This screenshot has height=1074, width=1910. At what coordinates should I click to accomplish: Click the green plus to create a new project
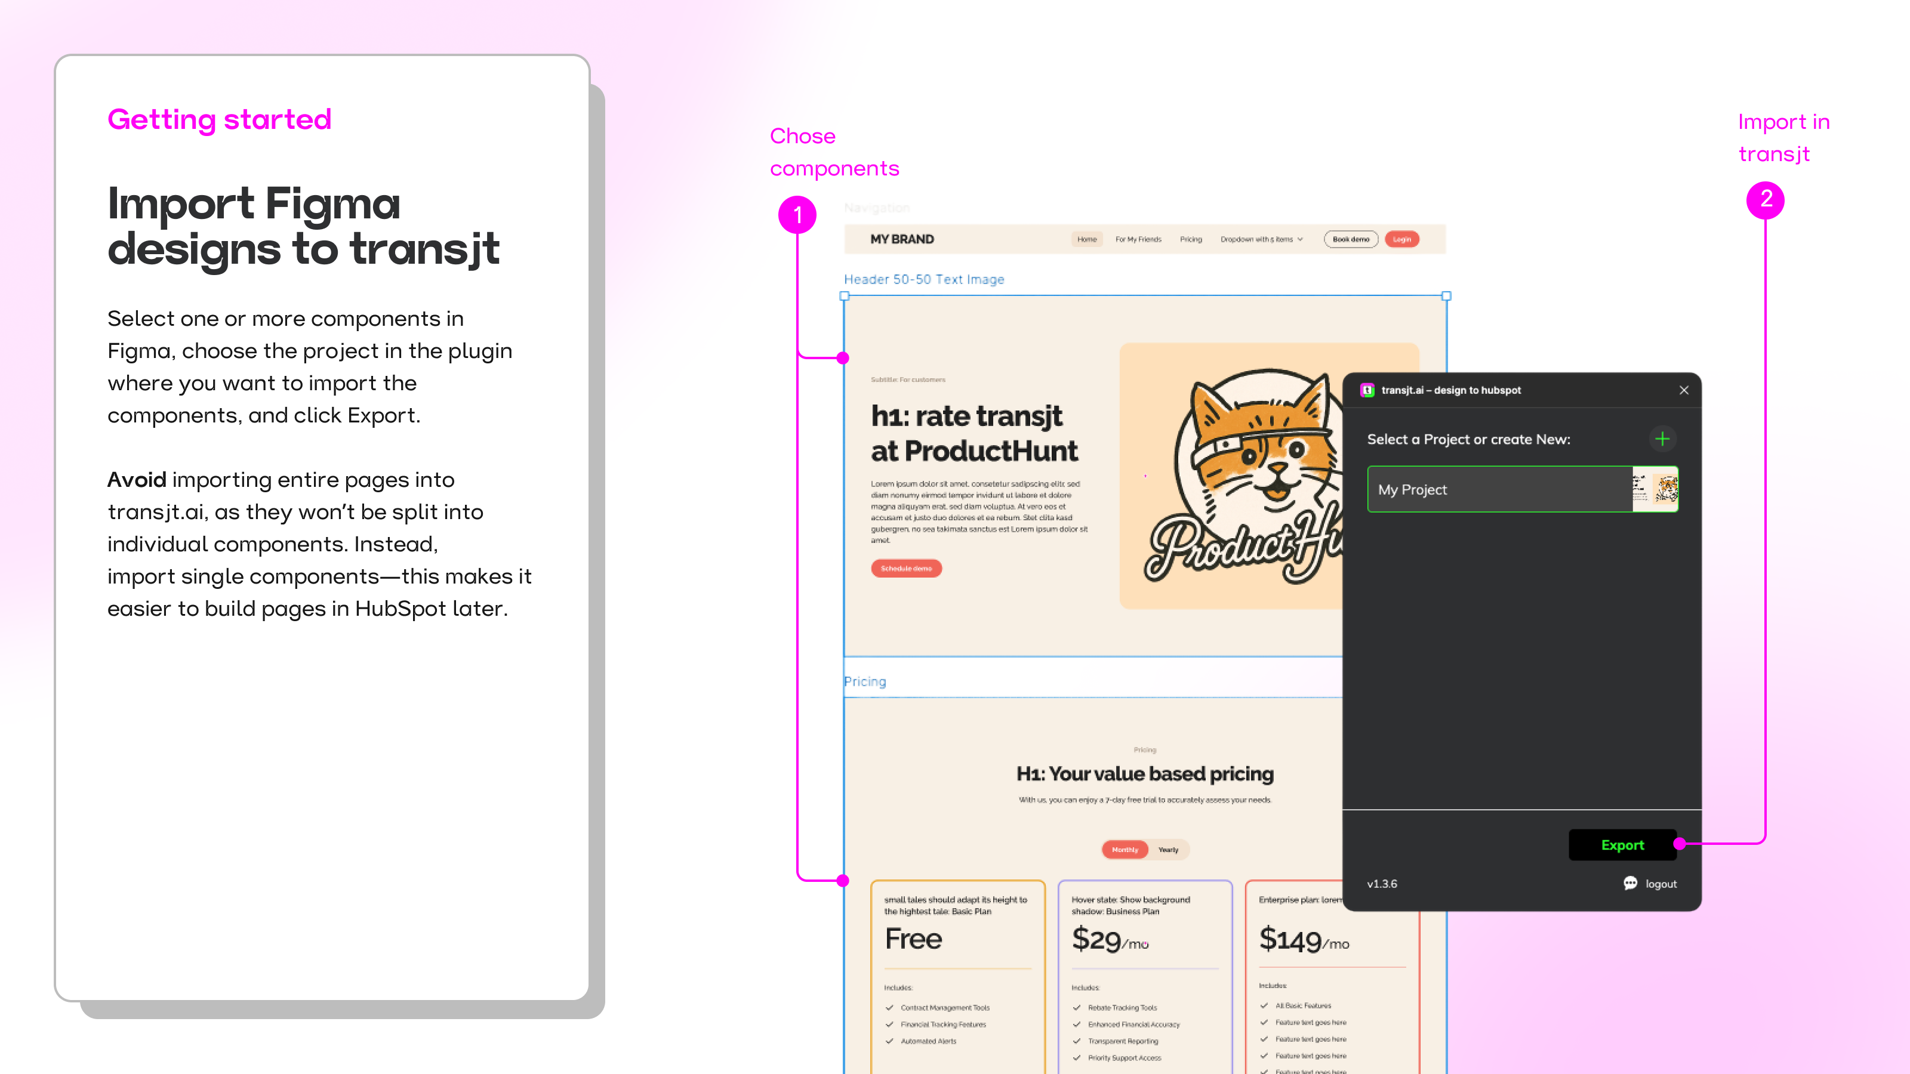point(1662,439)
